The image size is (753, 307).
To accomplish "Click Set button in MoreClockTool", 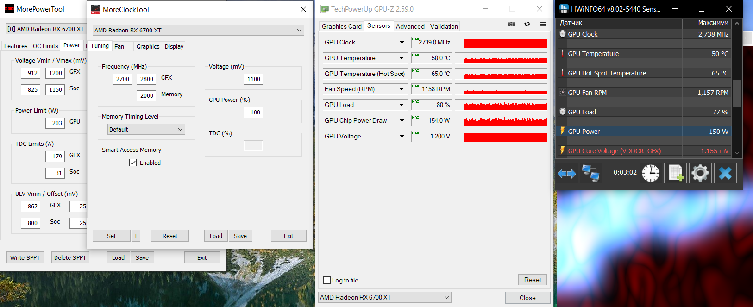I will click(112, 236).
